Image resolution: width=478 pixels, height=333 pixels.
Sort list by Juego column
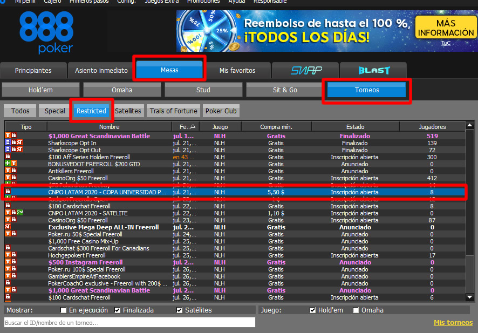(x=220, y=127)
